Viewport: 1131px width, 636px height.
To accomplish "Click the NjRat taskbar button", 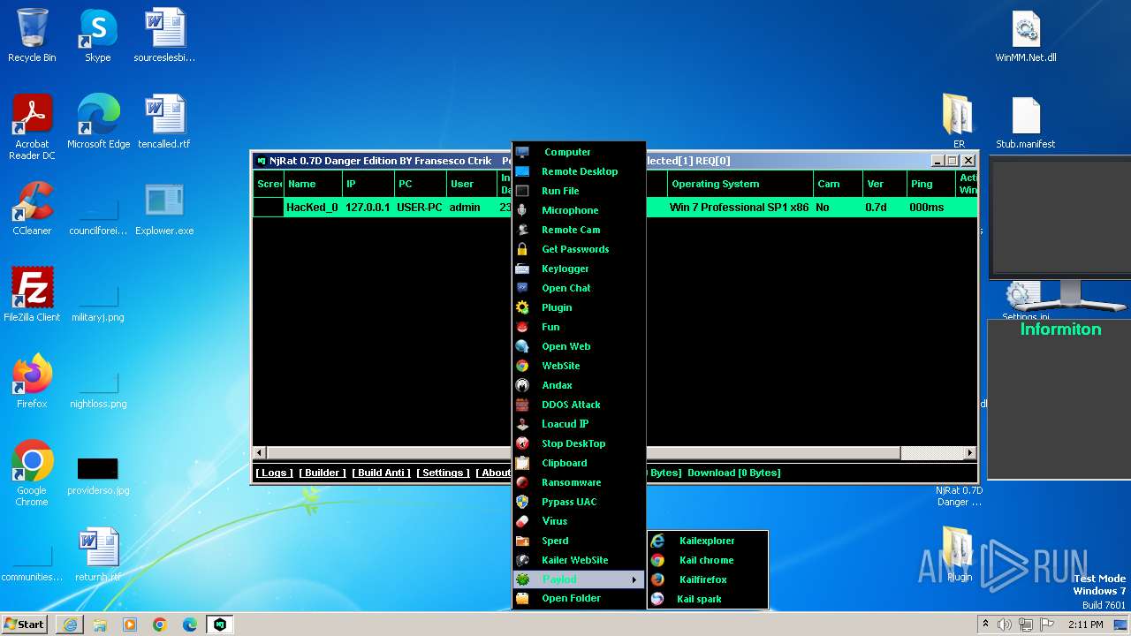I will 219,625.
